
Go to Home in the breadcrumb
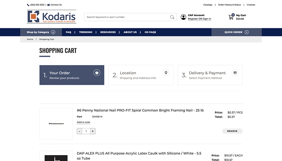[30, 39]
